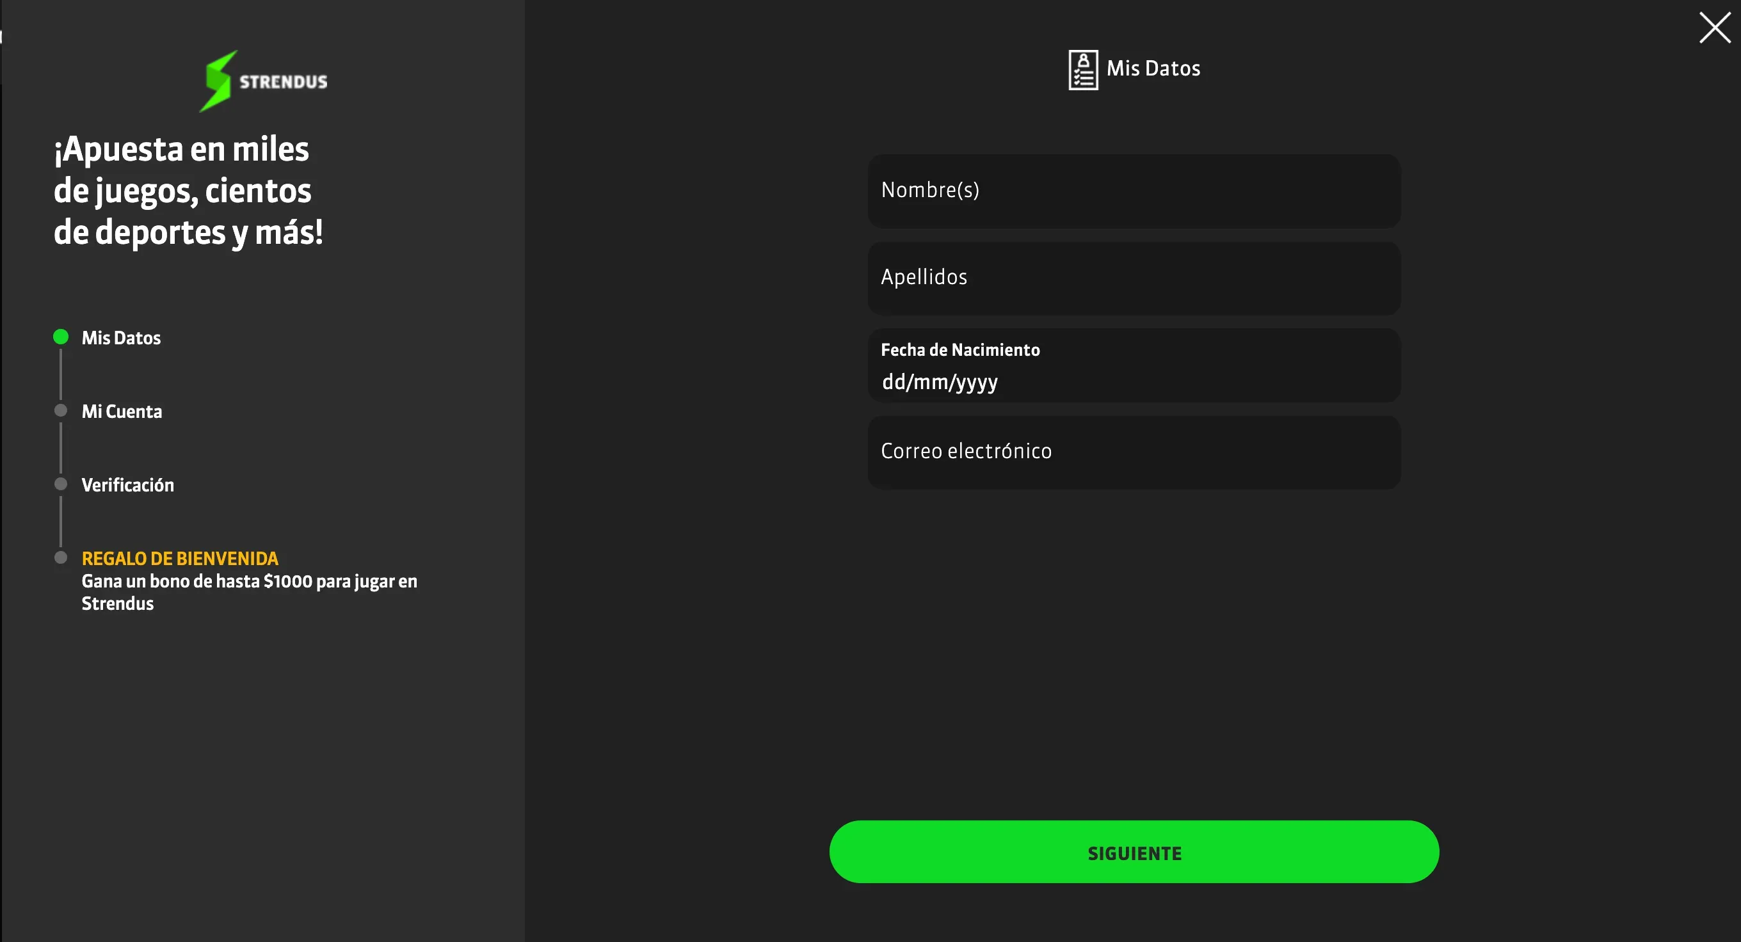
Task: Click the Mi Cuenta step dot
Action: coord(60,410)
